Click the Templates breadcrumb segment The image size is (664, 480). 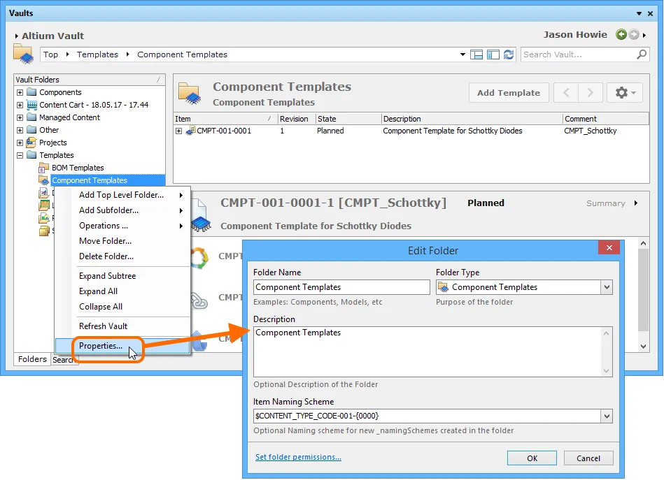point(97,54)
